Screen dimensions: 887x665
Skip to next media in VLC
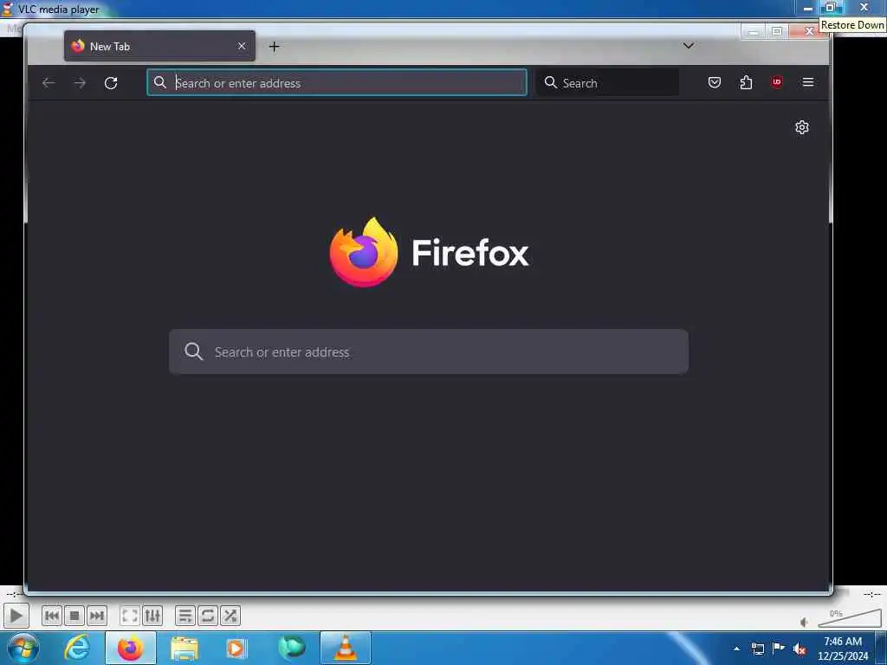(x=97, y=616)
